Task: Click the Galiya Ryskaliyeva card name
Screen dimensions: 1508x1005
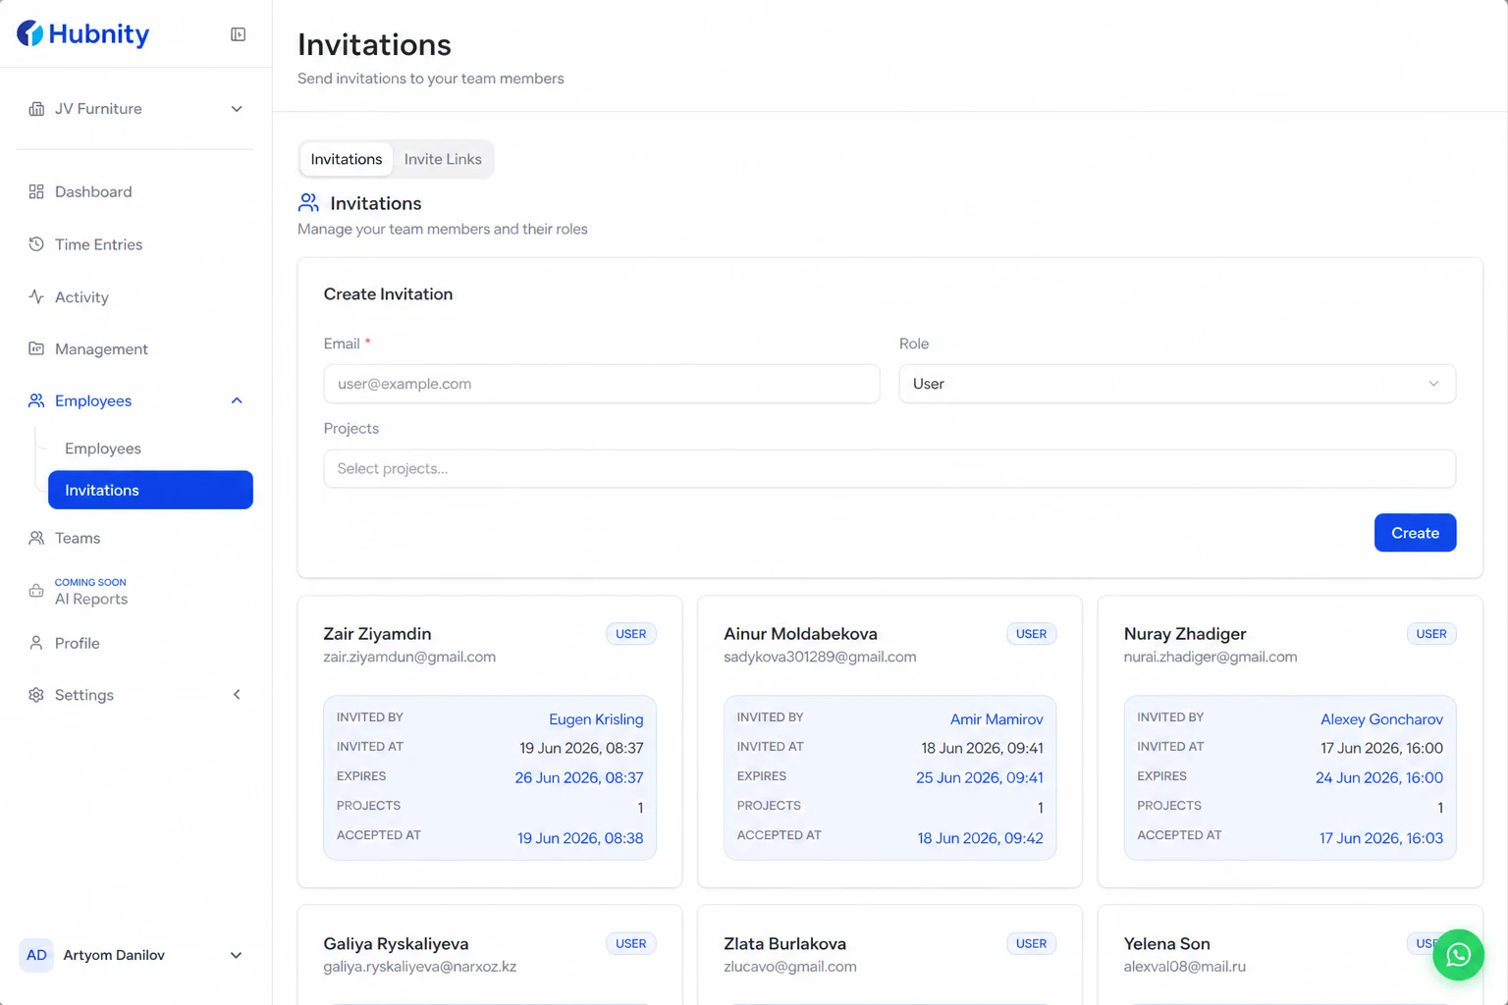Action: (397, 944)
